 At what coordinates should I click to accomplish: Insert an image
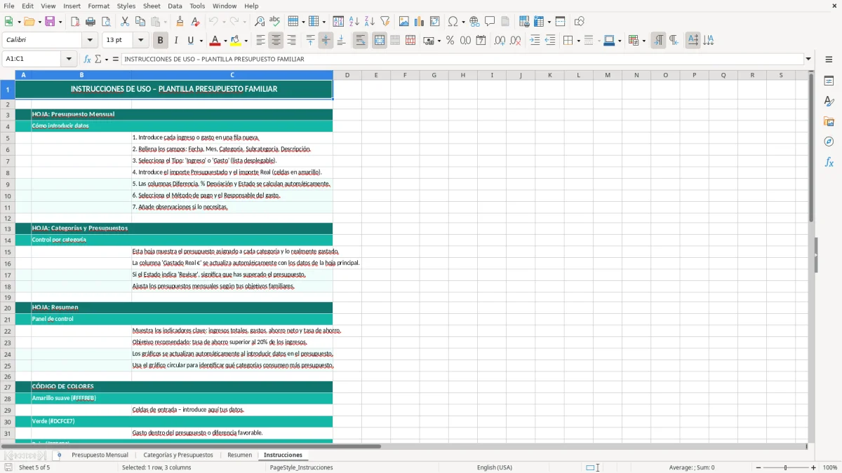[404, 22]
